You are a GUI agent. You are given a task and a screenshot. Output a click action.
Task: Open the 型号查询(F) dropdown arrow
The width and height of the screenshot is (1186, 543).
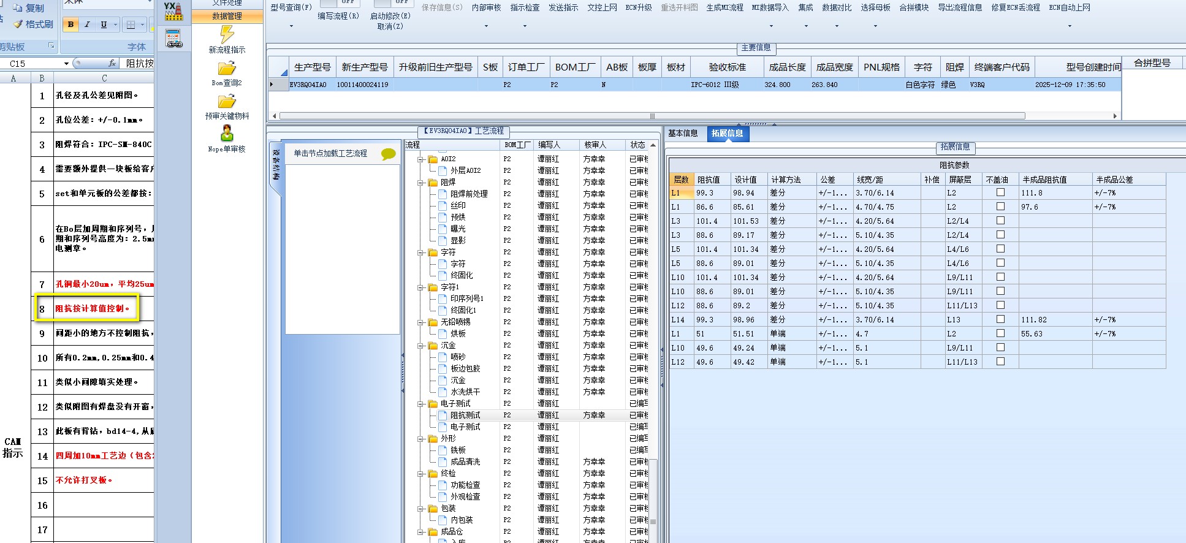291,26
